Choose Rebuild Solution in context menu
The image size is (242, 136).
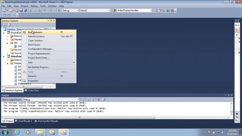pos(49,36)
